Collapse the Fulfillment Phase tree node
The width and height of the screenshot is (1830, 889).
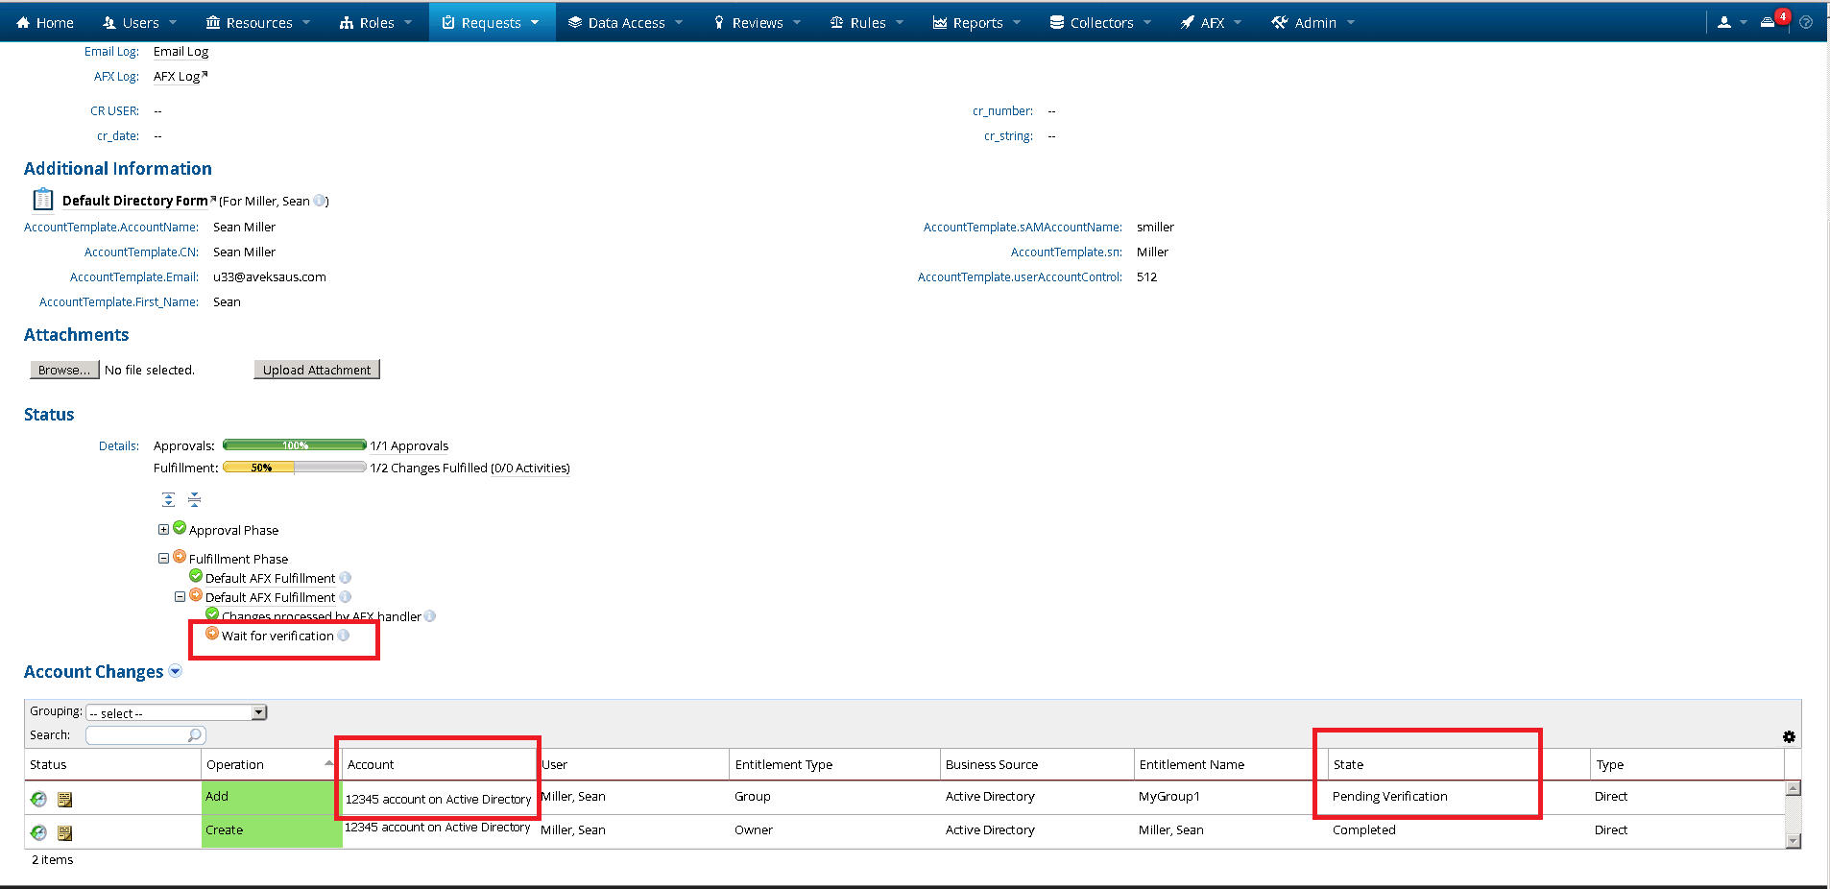click(x=163, y=559)
